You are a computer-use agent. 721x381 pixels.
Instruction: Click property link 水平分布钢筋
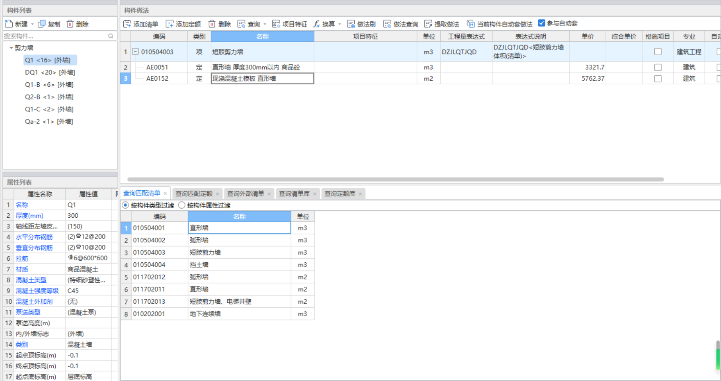pos(34,237)
